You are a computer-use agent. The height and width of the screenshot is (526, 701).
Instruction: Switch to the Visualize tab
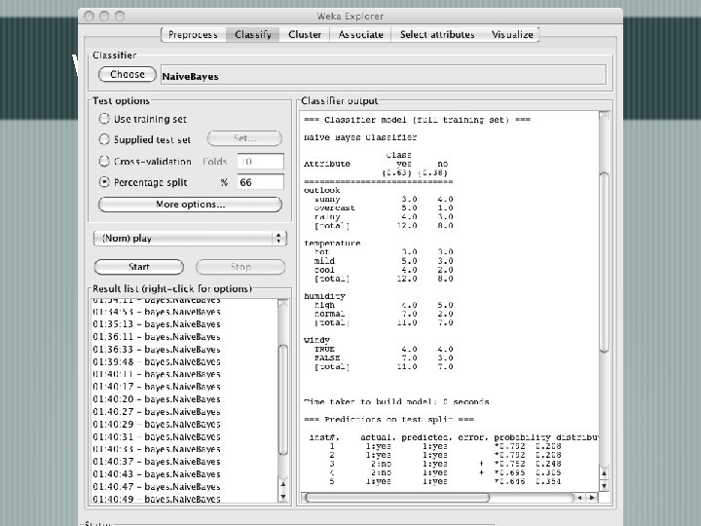tap(512, 35)
